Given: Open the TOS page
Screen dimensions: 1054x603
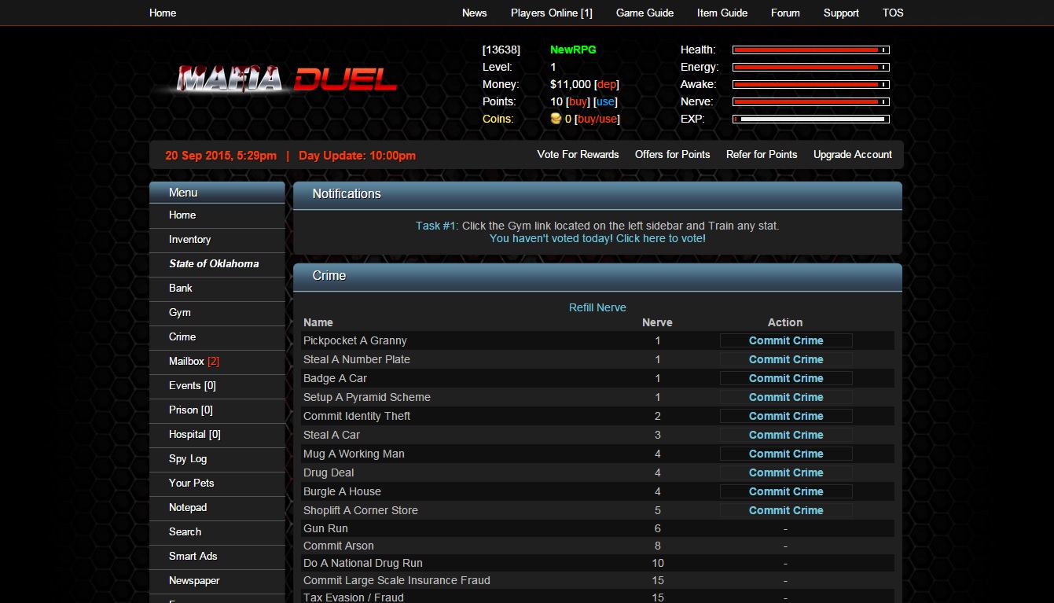Looking at the screenshot, I should [893, 13].
